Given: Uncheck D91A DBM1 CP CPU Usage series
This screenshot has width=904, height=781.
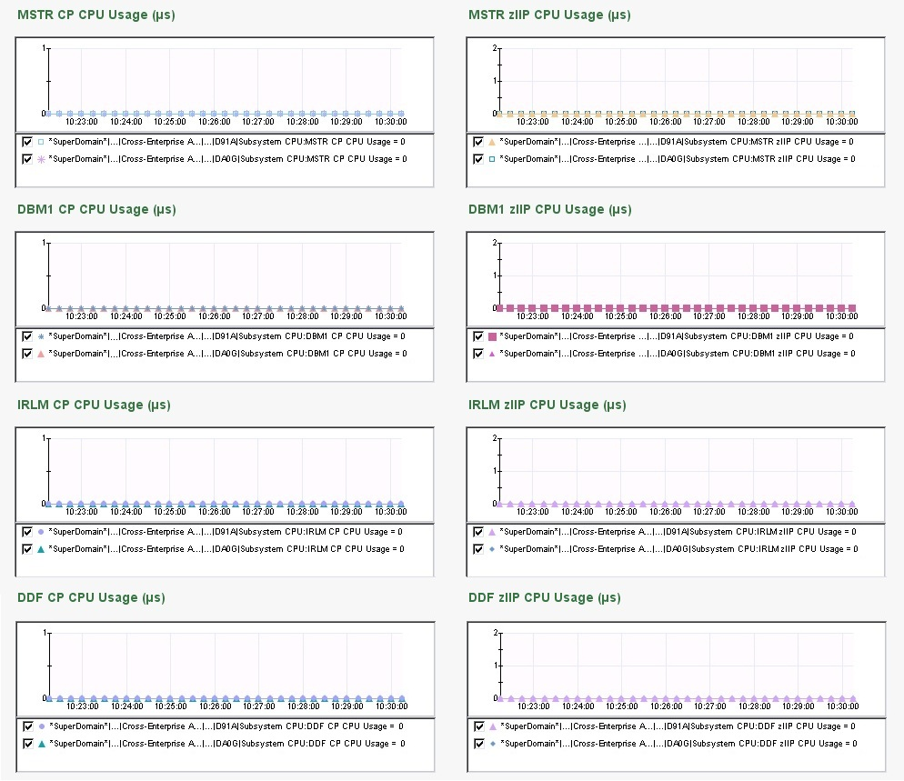Looking at the screenshot, I should click(x=27, y=336).
